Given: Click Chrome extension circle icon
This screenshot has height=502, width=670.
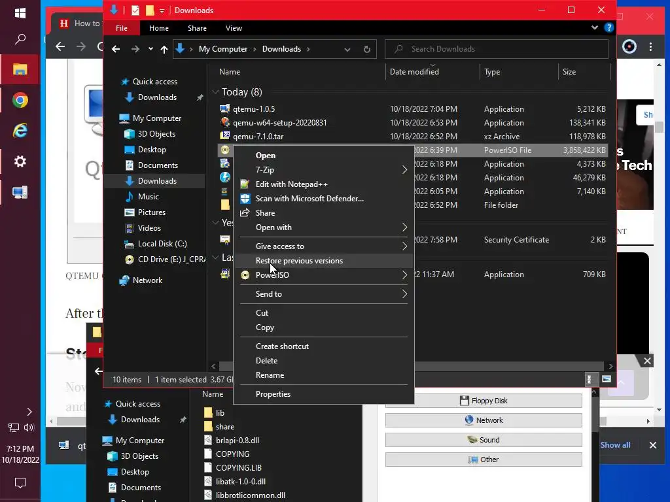Looking at the screenshot, I should pos(629,46).
